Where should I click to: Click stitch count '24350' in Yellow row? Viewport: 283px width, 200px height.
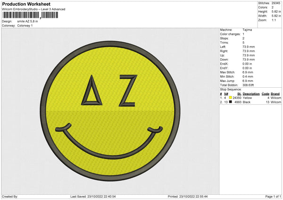pyautogui.click(x=237, y=98)
